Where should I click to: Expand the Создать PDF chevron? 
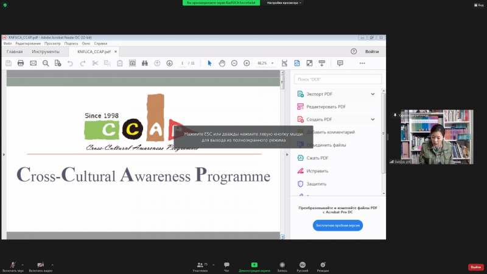click(373, 119)
